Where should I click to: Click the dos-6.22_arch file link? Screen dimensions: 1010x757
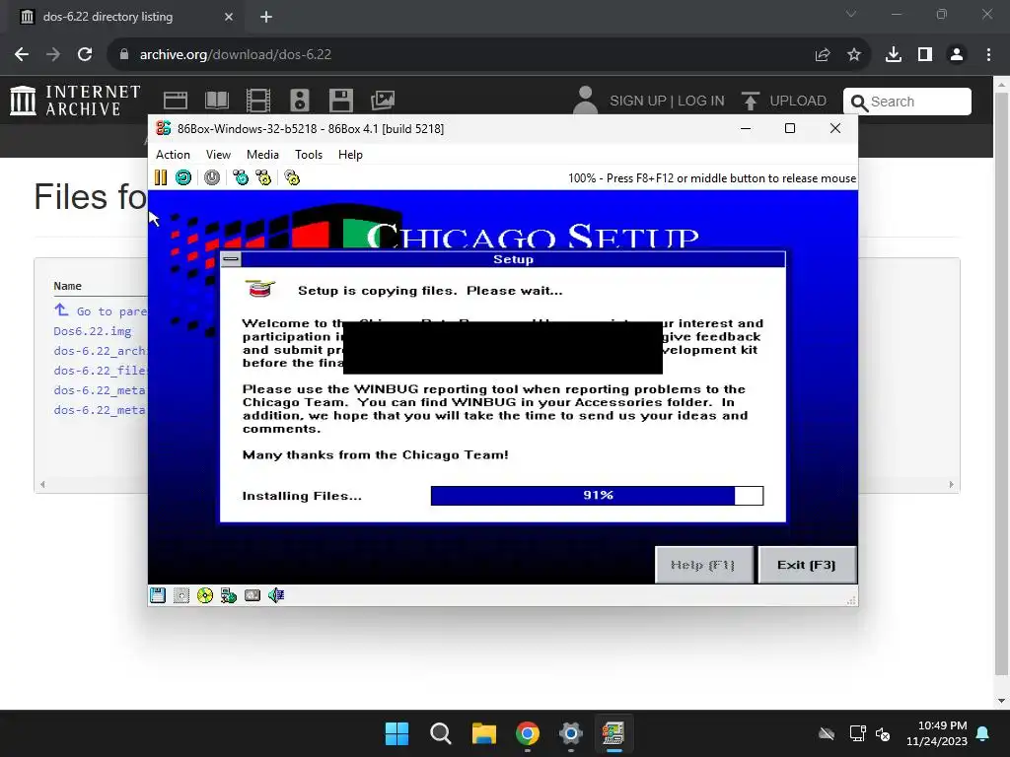point(101,351)
